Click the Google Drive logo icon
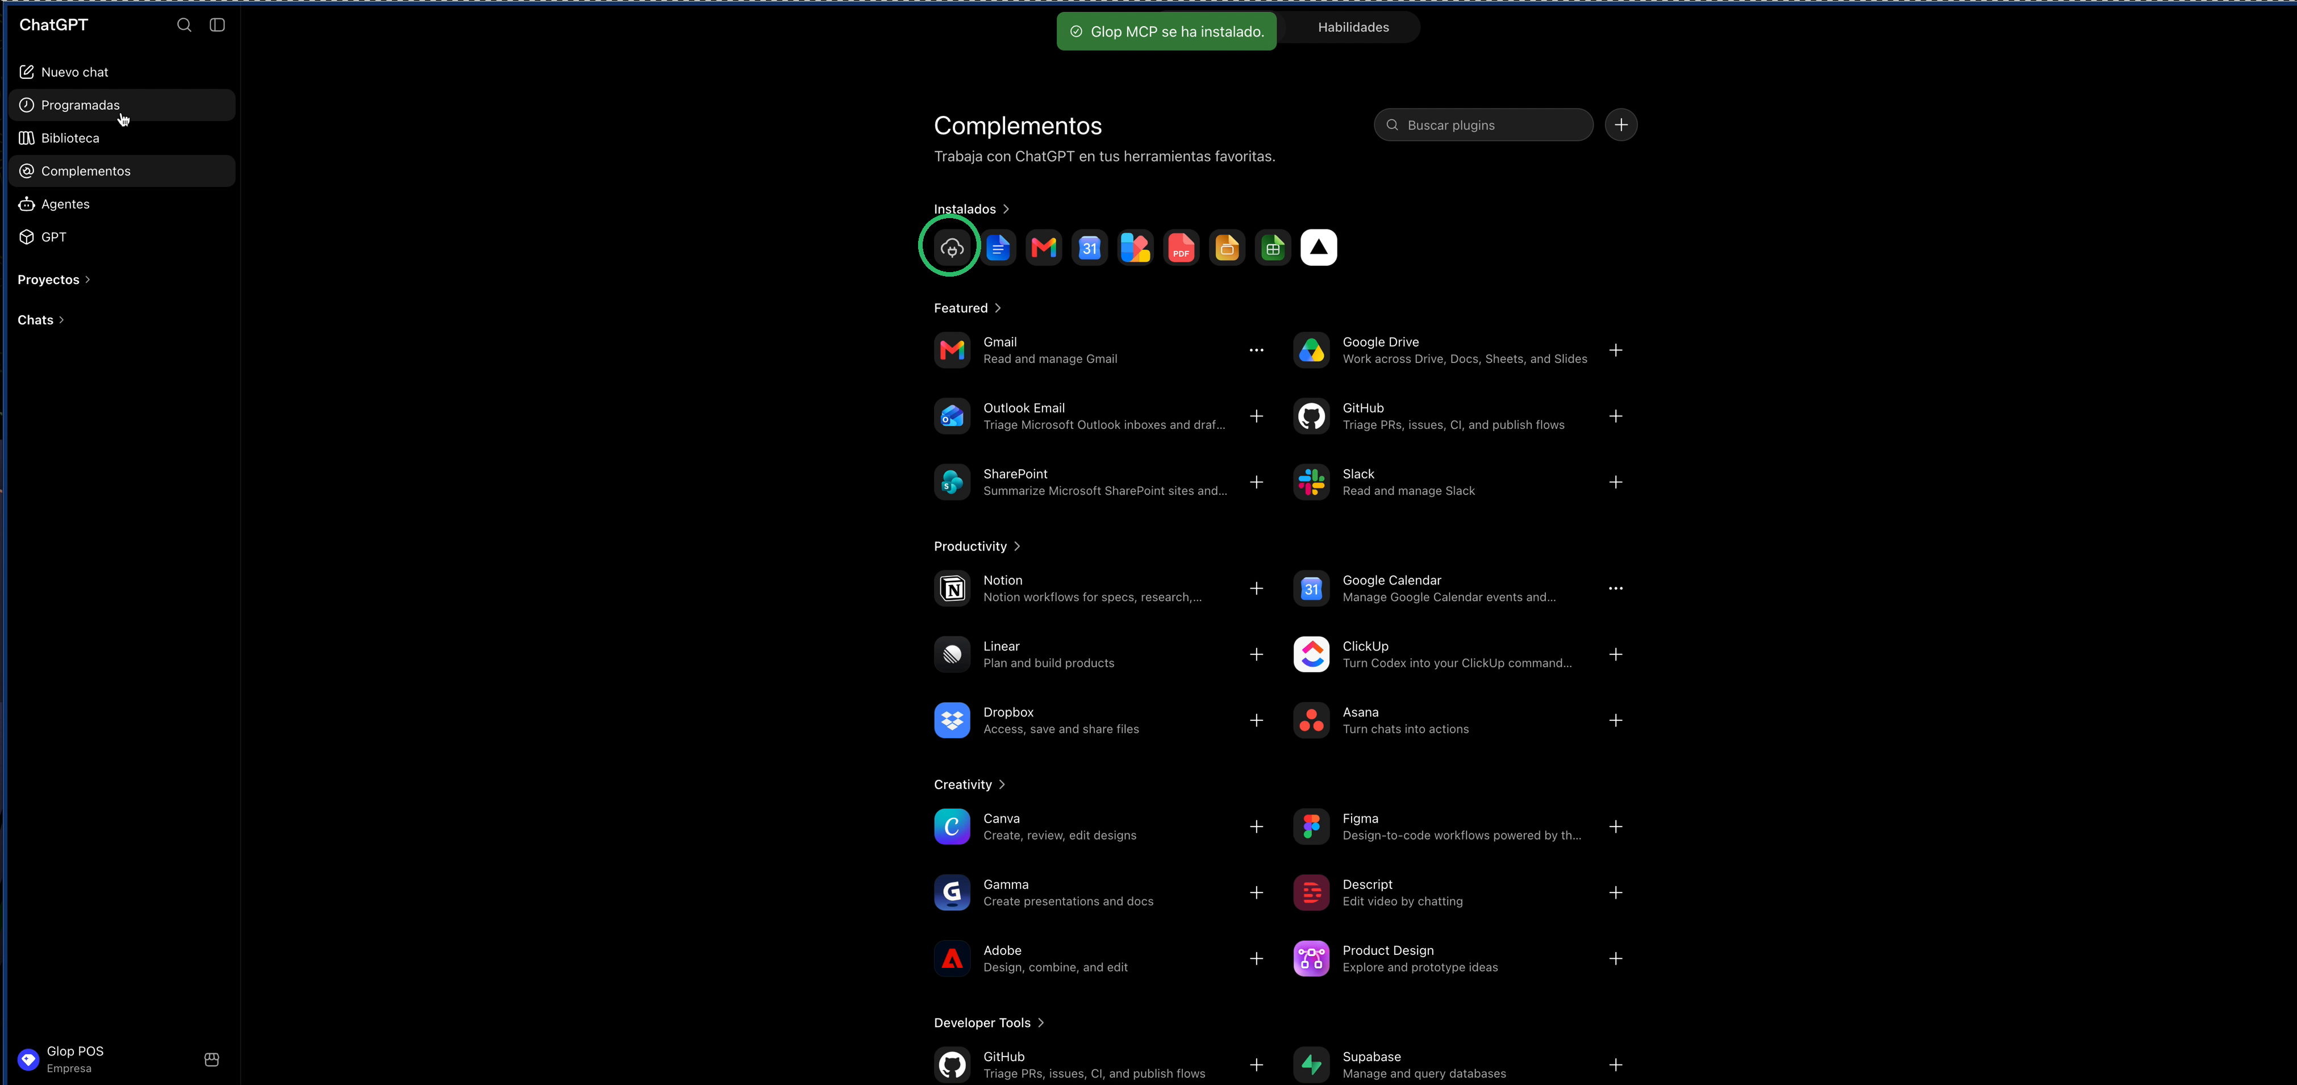2297x1085 pixels. tap(1311, 350)
